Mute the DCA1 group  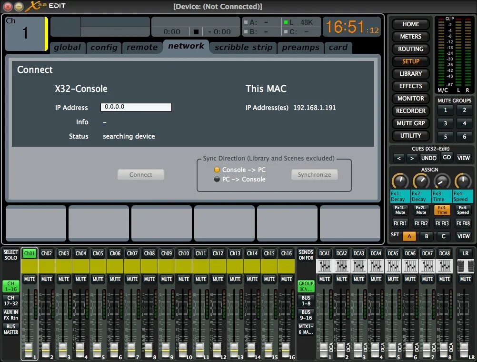click(x=325, y=279)
